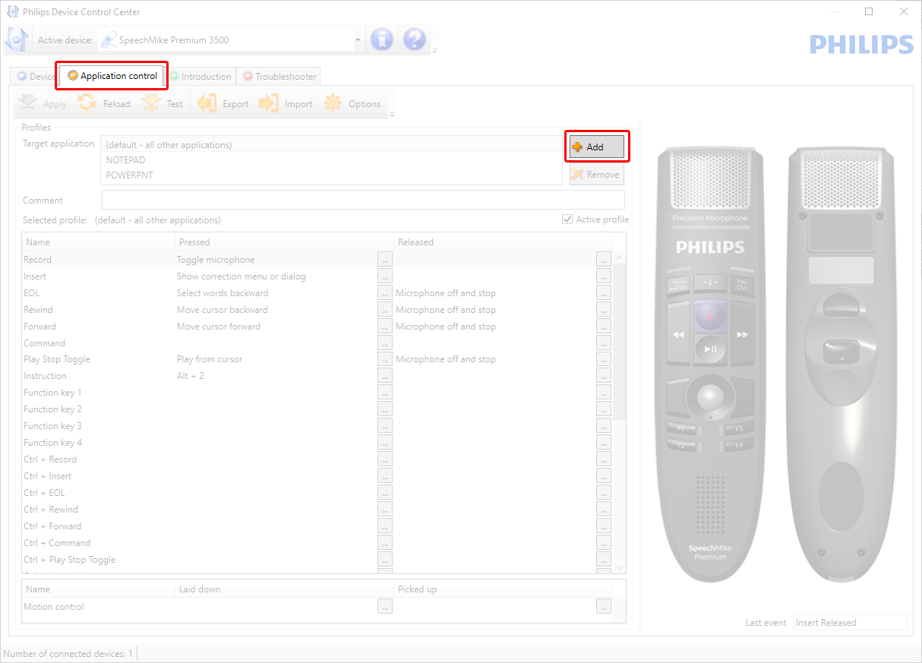This screenshot has width=922, height=663.
Task: Click the Released ellipsis button for Record
Action: tap(604, 260)
